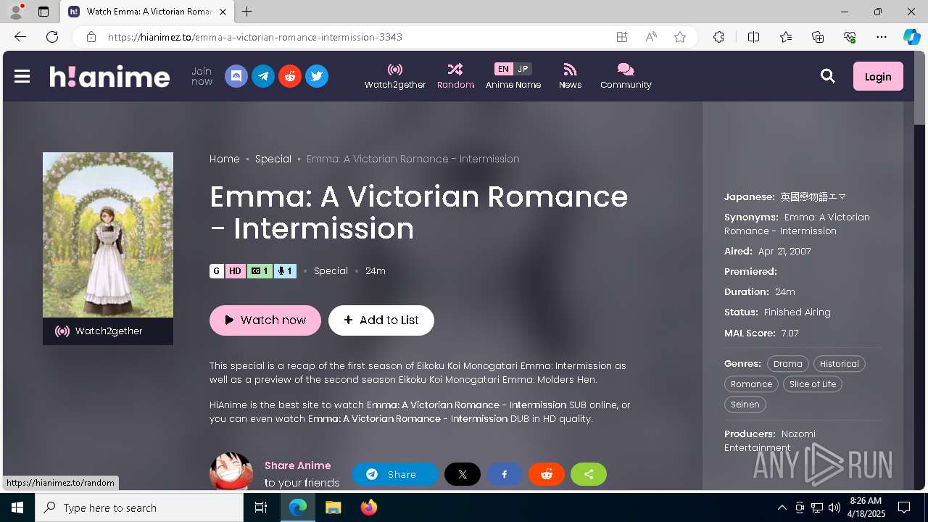Open the Historical genre tag
This screenshot has height=522, width=928.
tap(840, 364)
